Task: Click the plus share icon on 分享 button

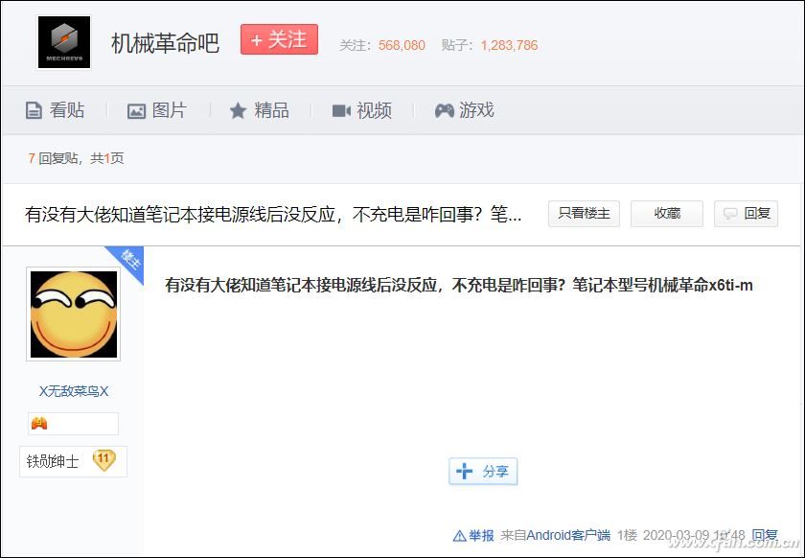Action: click(x=465, y=471)
